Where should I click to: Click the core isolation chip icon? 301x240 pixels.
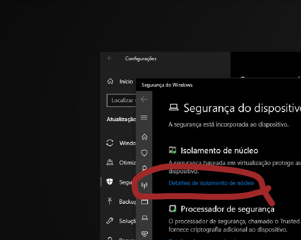point(173,150)
